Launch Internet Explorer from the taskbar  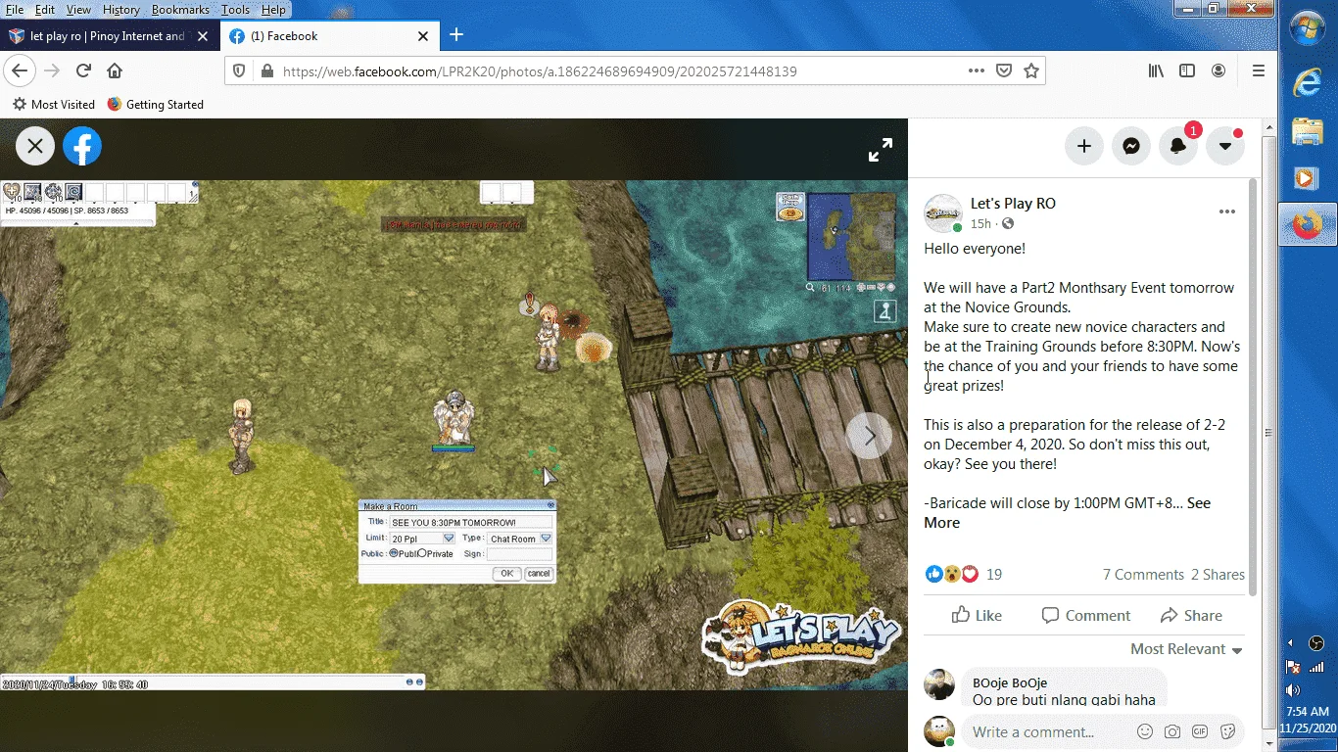[x=1308, y=82]
